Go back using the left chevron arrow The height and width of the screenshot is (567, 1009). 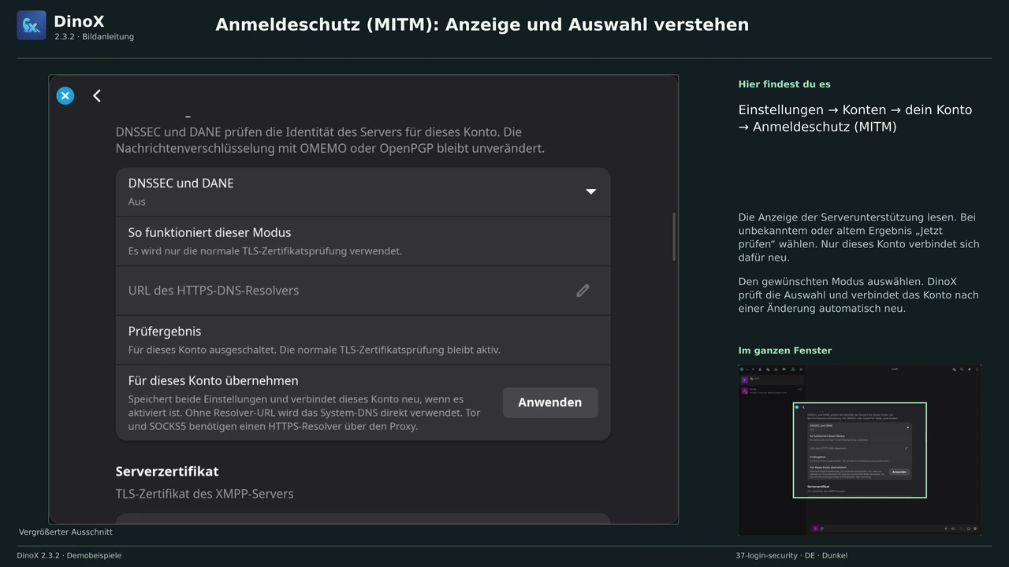pyautogui.click(x=97, y=96)
